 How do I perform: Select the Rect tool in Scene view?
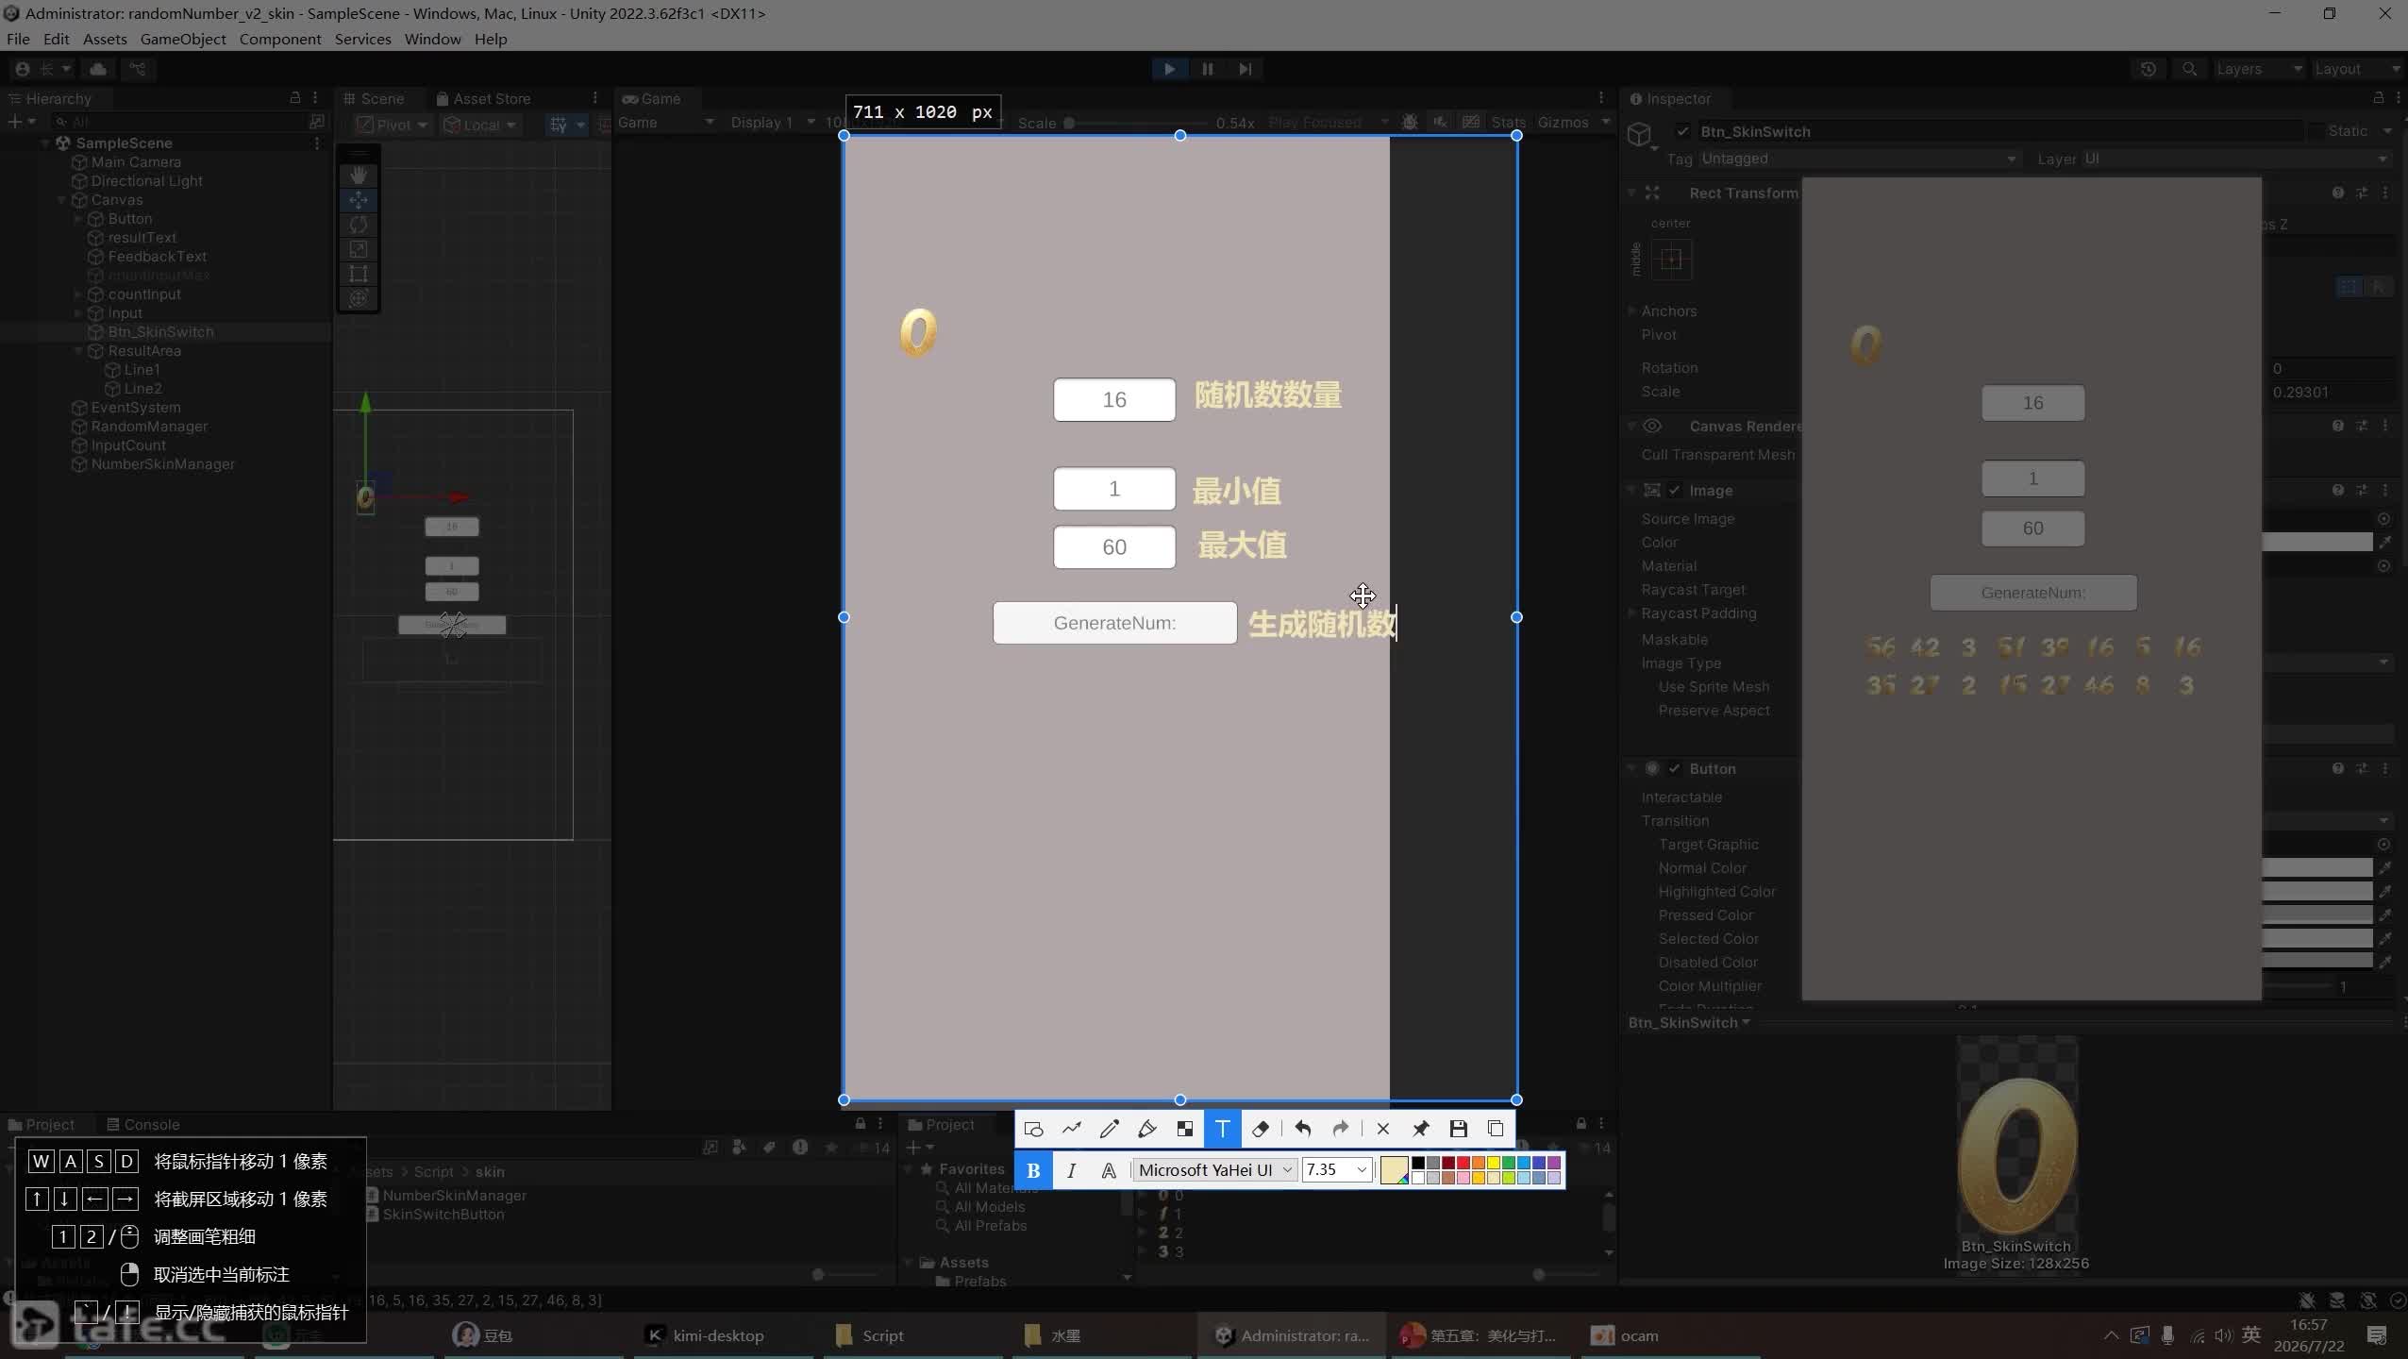pos(359,274)
